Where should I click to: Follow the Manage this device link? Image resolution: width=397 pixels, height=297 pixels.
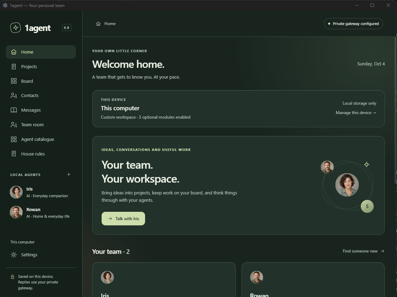(x=356, y=113)
